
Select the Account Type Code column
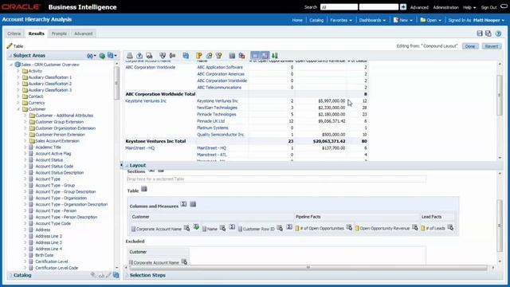(53, 223)
